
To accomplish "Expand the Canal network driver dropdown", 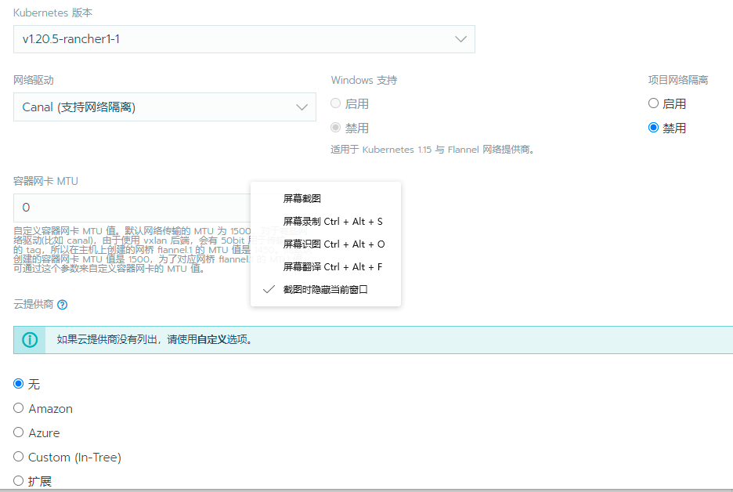I will [164, 107].
